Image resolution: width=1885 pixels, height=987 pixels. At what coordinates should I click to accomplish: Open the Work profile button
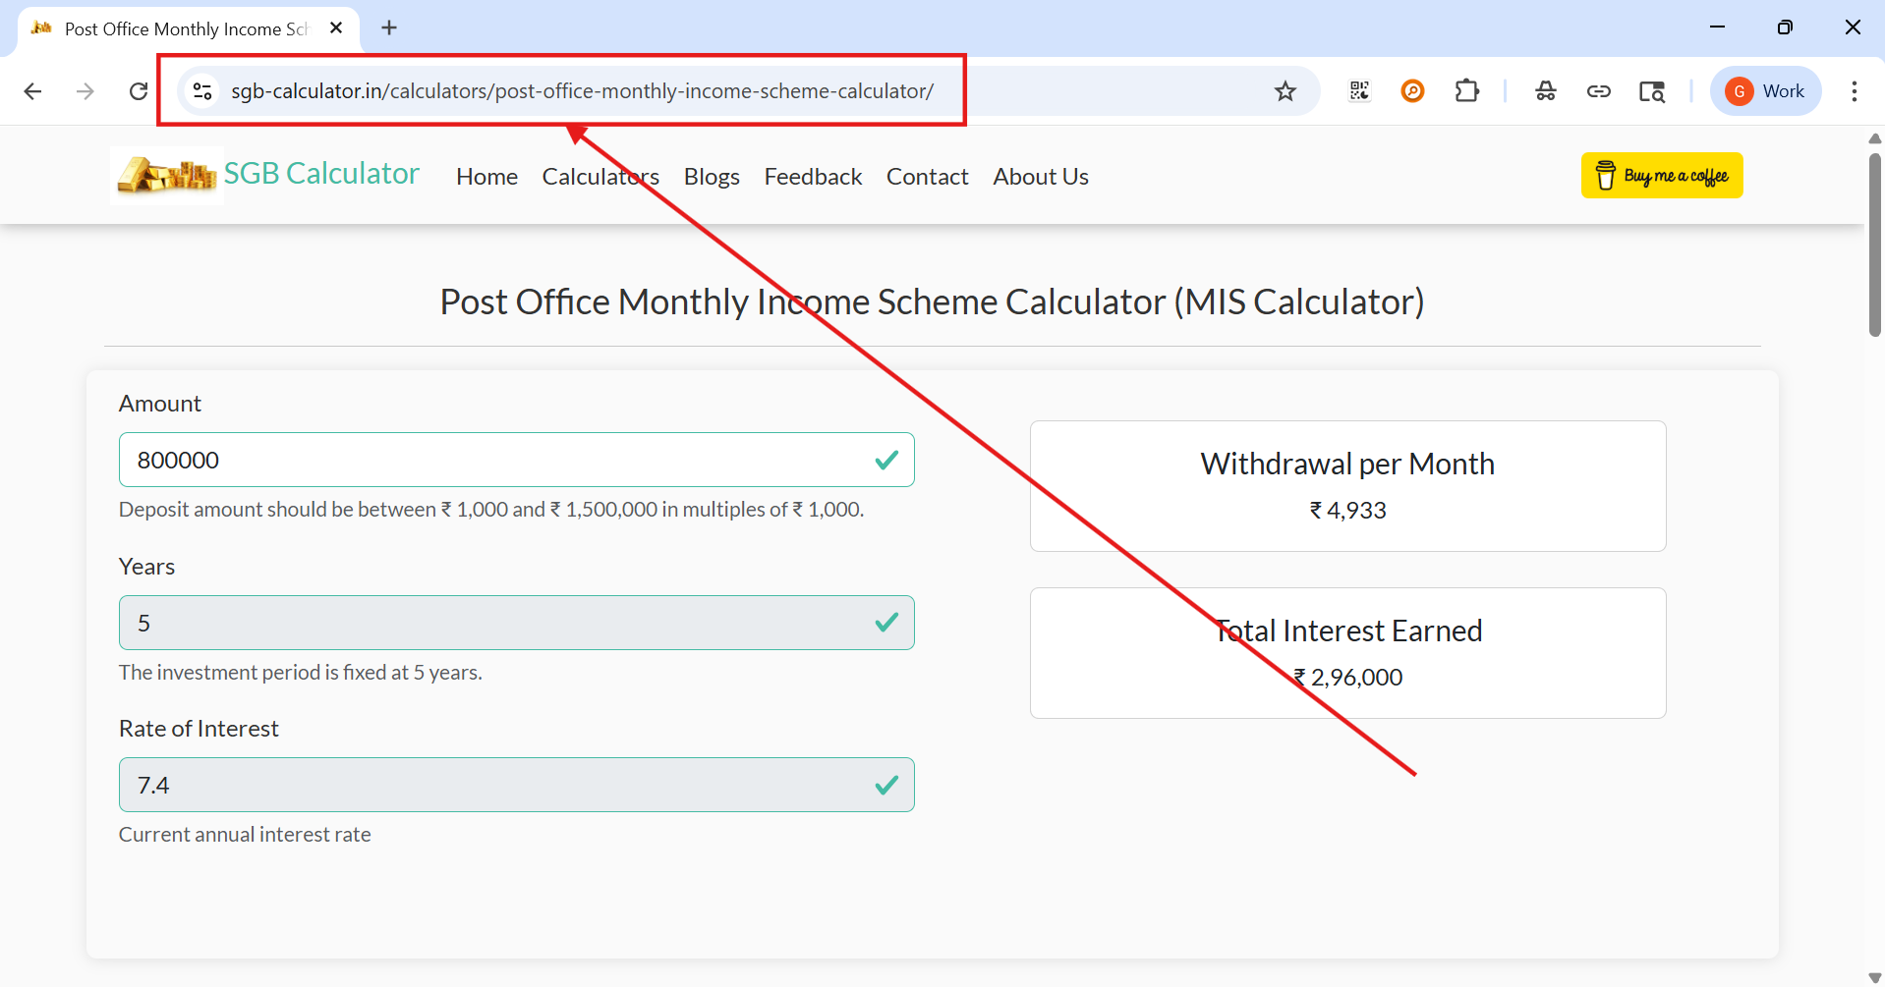(x=1765, y=90)
